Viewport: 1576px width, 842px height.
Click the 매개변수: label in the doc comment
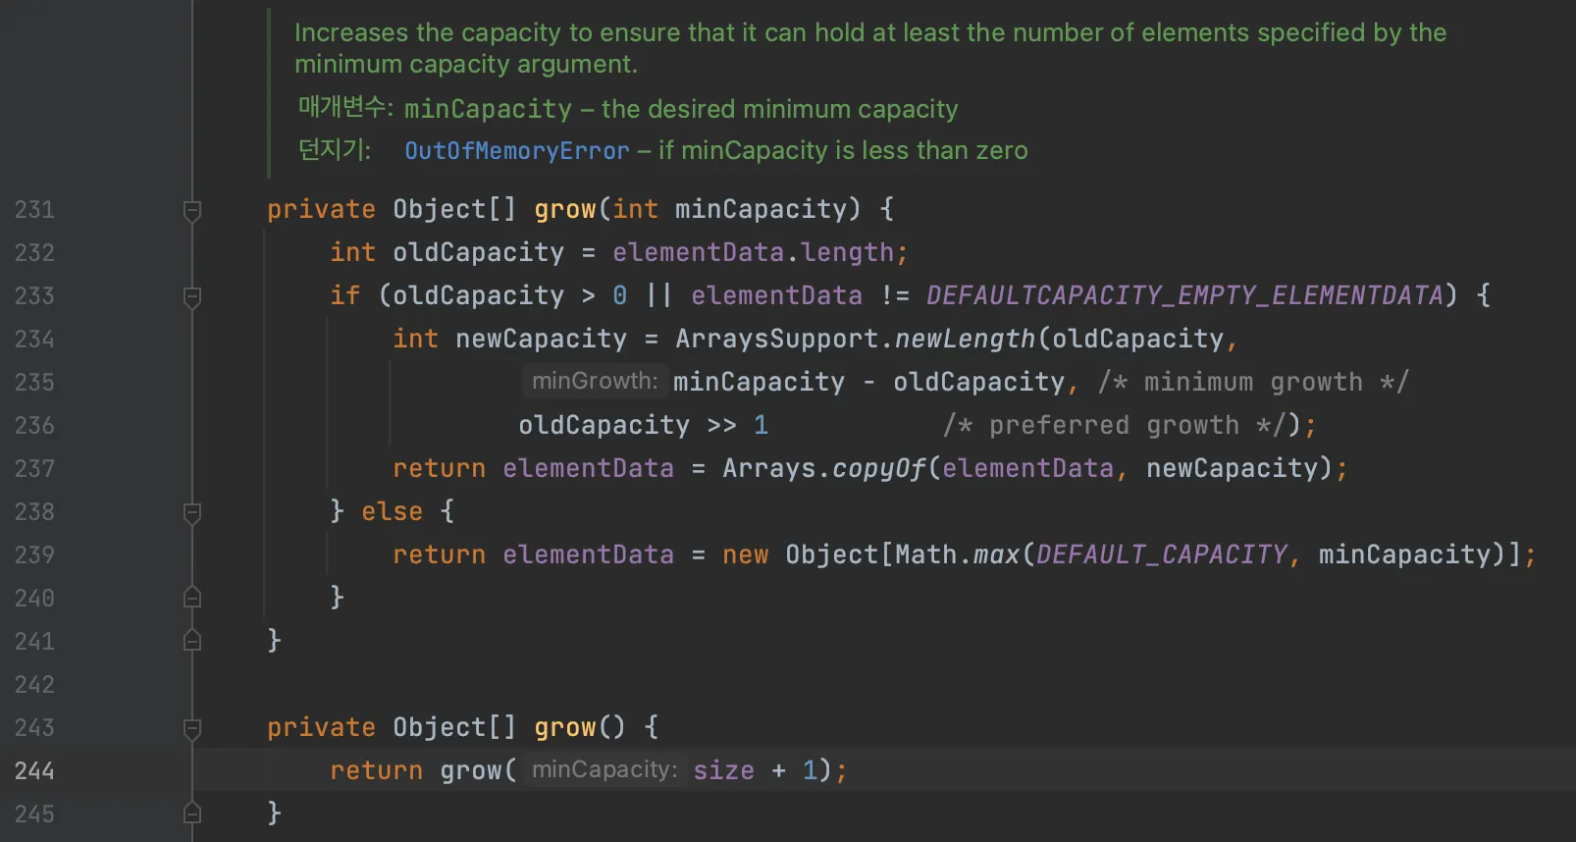point(345,107)
